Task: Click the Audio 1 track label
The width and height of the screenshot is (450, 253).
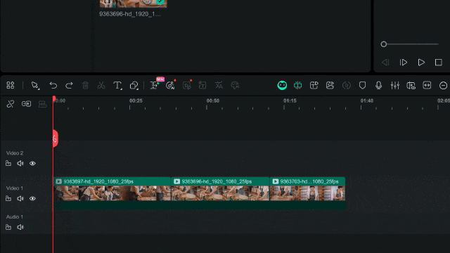Action: pos(15,217)
